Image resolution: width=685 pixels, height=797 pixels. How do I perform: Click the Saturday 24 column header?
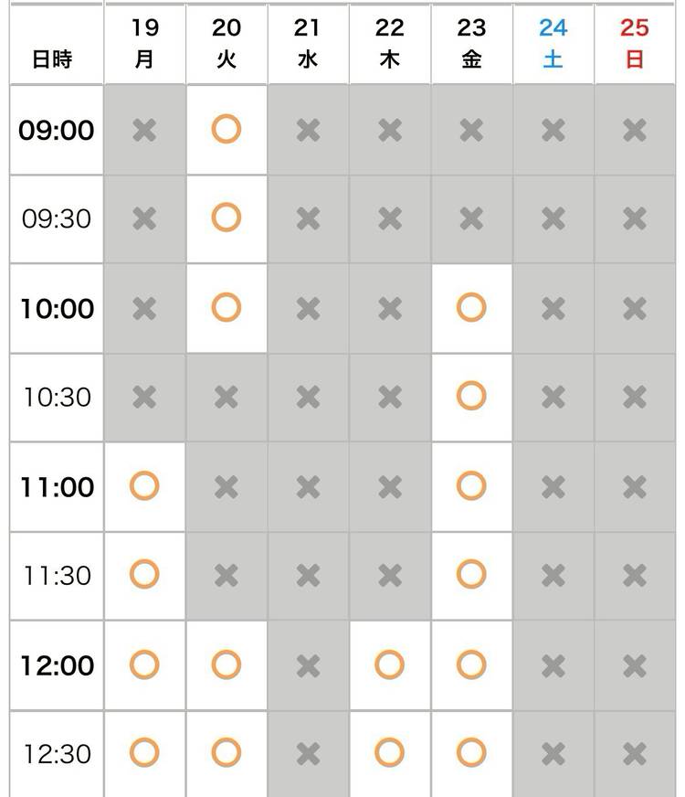pos(553,43)
